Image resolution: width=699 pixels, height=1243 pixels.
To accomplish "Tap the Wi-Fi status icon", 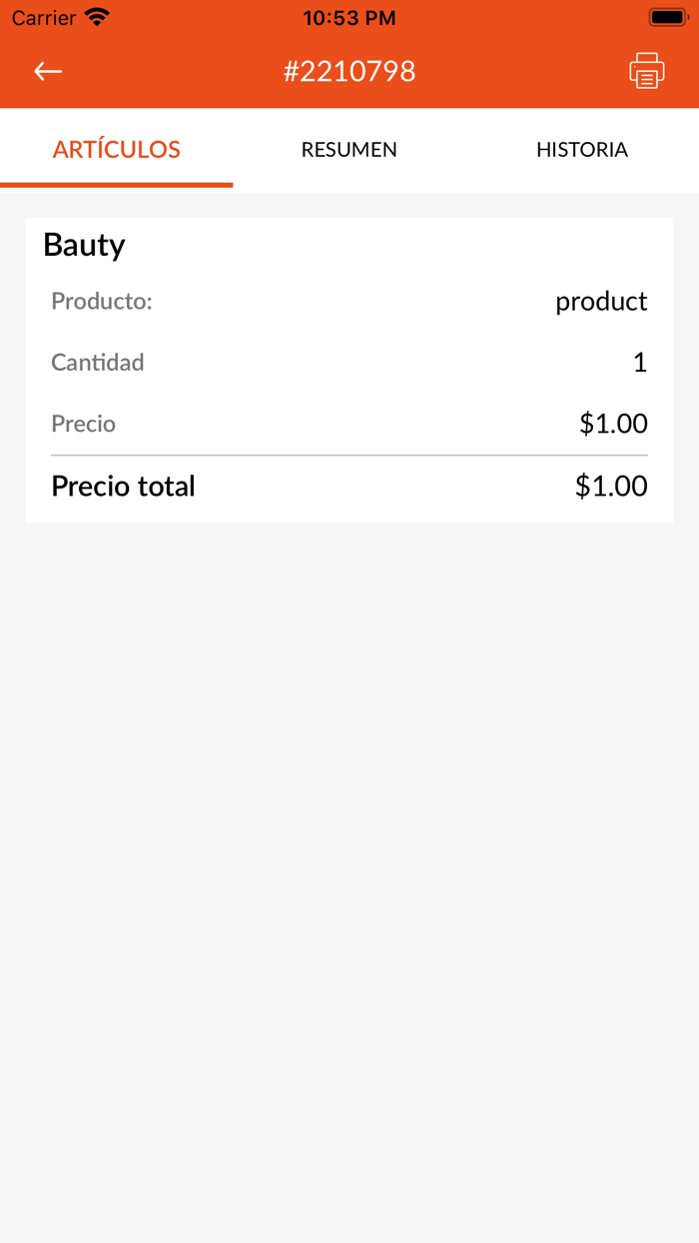I will click(97, 17).
